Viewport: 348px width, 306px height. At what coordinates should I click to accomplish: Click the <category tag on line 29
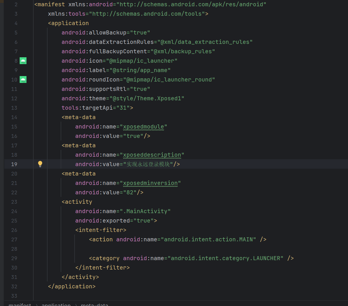click(104, 258)
